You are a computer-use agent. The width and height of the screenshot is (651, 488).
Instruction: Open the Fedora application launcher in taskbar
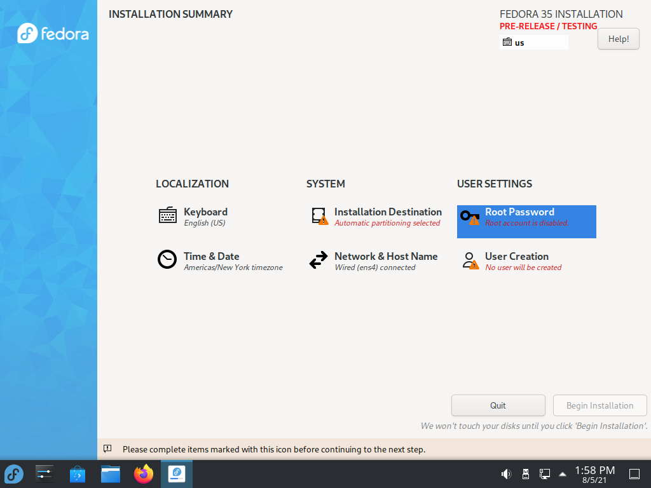coord(14,474)
